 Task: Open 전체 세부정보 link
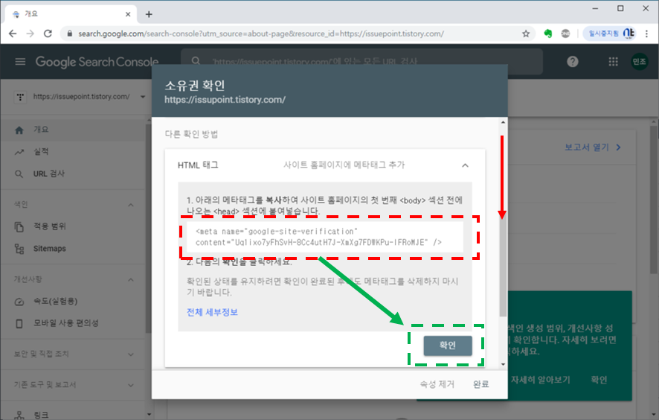(x=212, y=312)
